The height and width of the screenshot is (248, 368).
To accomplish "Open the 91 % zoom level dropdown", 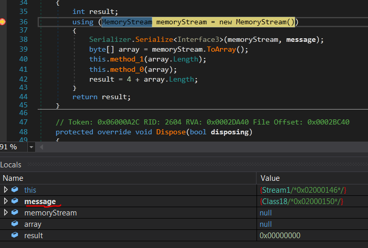I will pos(31,147).
